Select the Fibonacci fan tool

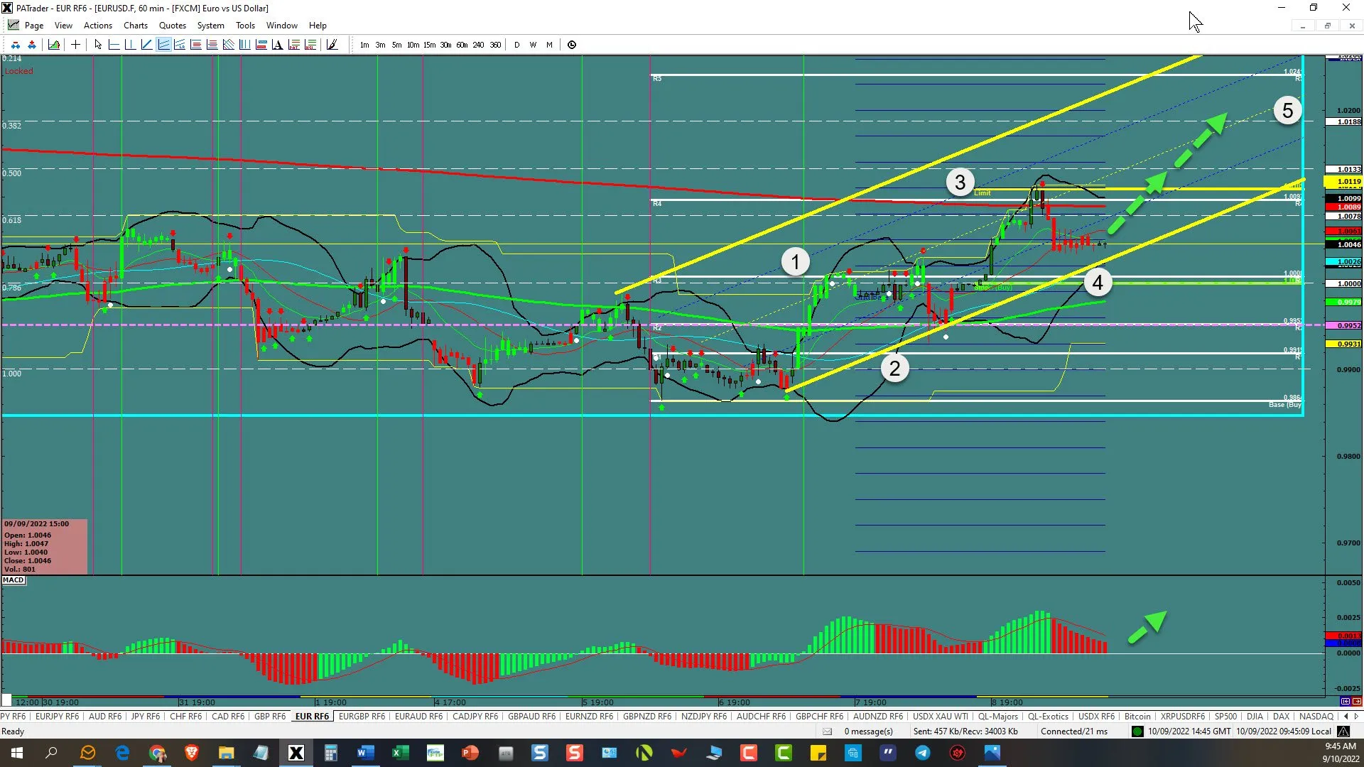point(229,45)
